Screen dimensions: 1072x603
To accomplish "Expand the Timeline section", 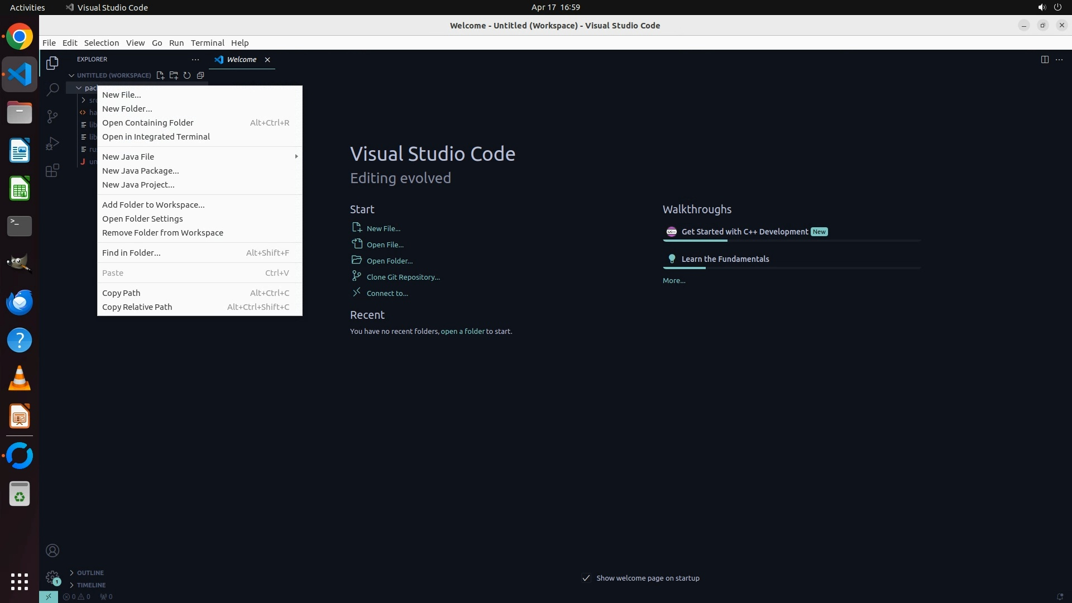I will 91,585.
